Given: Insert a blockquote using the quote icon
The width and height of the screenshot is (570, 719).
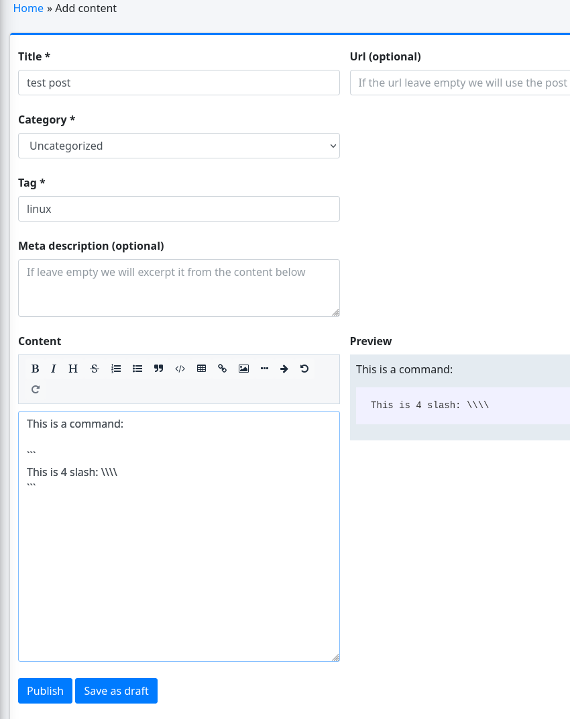Looking at the screenshot, I should point(158,368).
